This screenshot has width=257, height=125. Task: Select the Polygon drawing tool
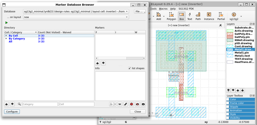[171, 16]
